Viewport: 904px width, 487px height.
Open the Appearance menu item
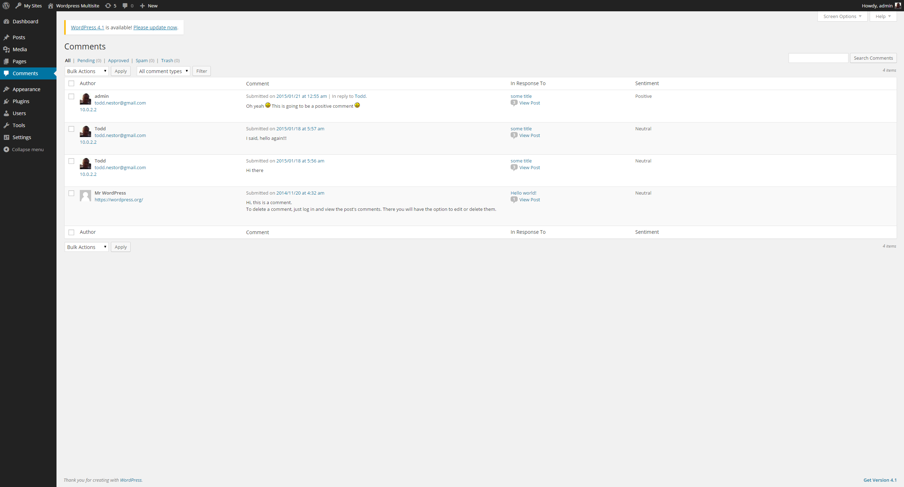coord(26,89)
